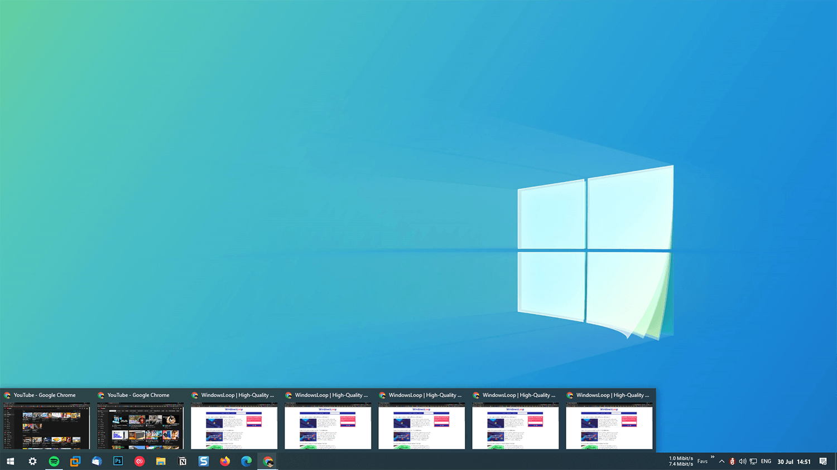Launch Firefox from the taskbar
The height and width of the screenshot is (470, 837).
[225, 461]
